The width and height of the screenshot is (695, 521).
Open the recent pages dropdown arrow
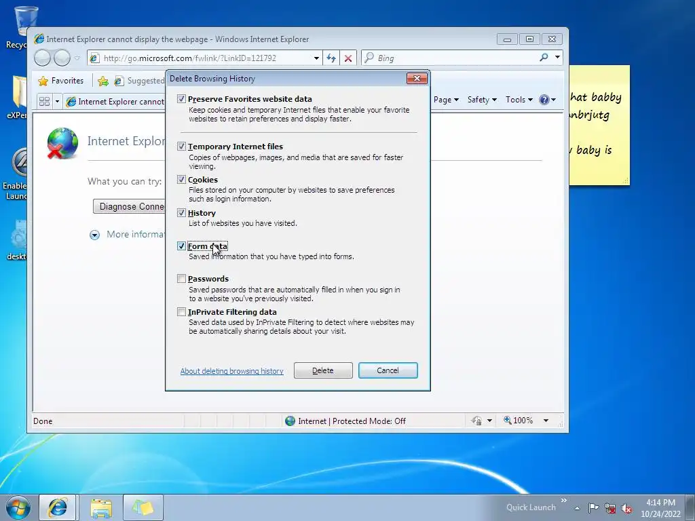(77, 58)
